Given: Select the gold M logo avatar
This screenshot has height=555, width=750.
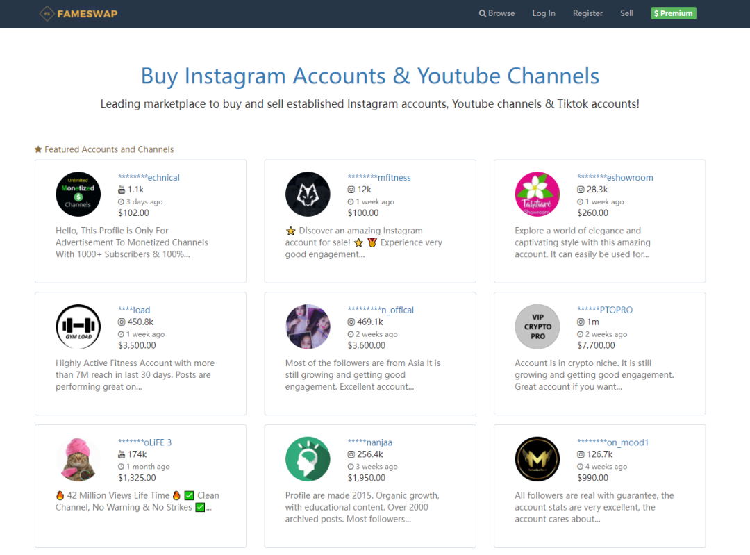Looking at the screenshot, I should (537, 459).
